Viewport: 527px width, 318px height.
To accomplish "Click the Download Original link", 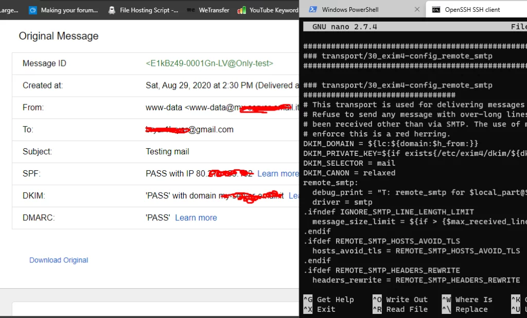I will 59,260.
